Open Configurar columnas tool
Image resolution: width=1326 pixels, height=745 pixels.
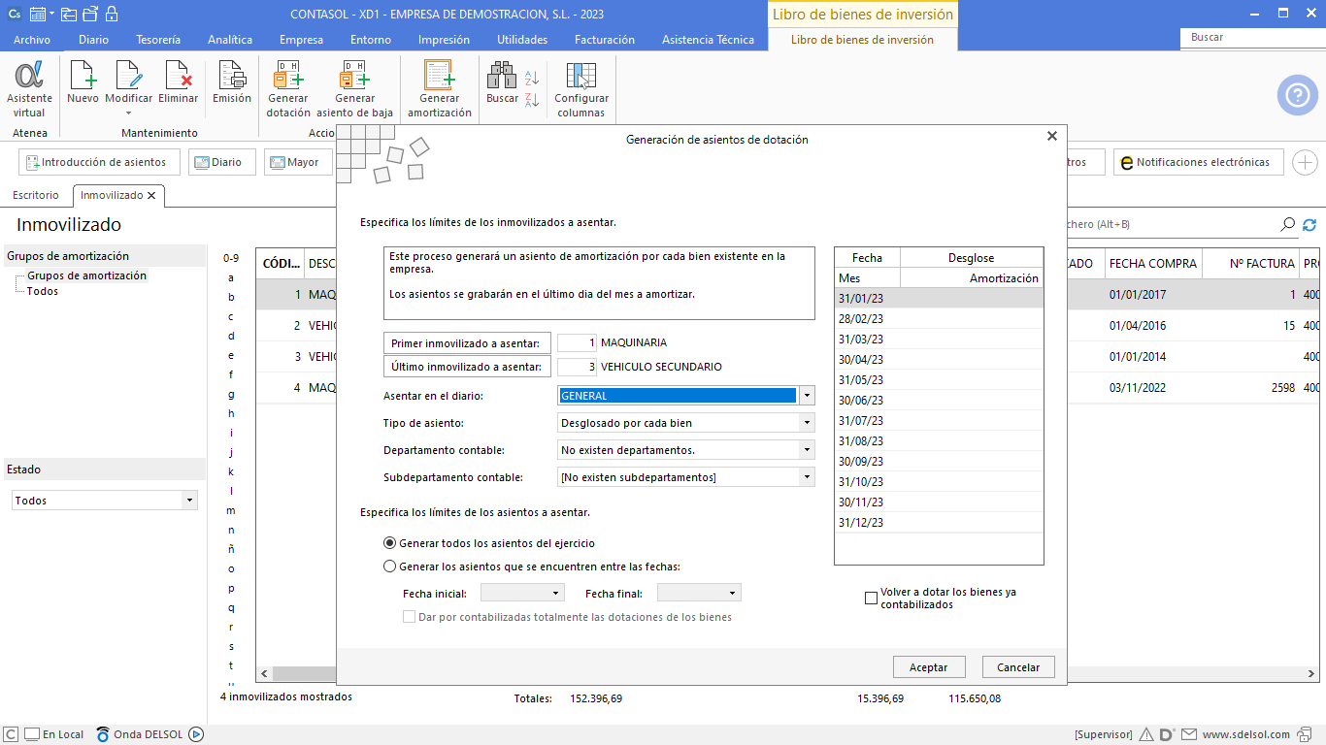tap(581, 87)
